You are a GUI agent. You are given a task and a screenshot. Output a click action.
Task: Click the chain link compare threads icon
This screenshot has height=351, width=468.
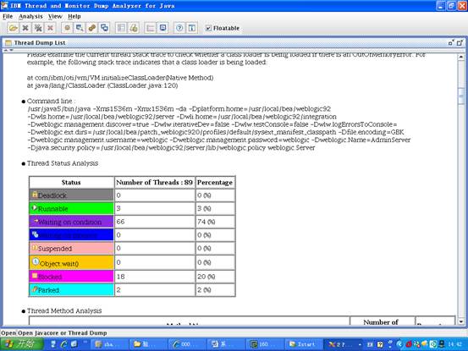coord(92,28)
